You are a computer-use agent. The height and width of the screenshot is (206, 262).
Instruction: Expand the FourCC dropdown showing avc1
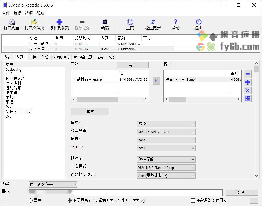pos(166,148)
